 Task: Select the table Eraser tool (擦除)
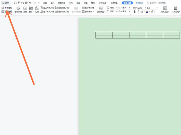[25, 10]
